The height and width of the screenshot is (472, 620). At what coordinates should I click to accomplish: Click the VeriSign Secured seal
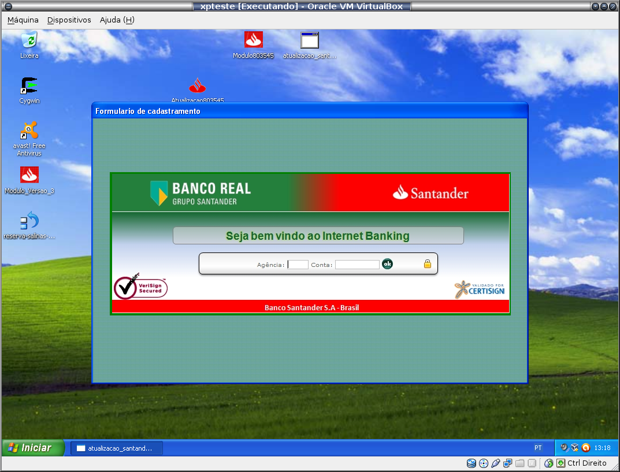(x=141, y=287)
